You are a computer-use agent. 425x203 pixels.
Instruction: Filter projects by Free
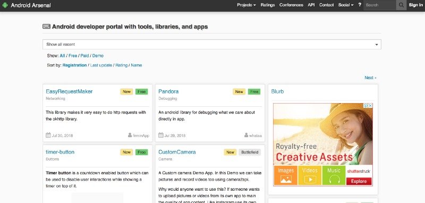(x=73, y=56)
